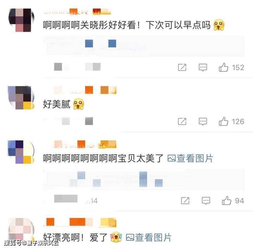This screenshot has height=249, width=253.
Task: Open avatar of 宝贝太美了 commenter
Action: click(x=21, y=152)
